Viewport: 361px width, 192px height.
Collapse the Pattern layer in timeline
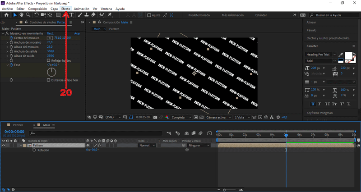pyautogui.click(x=21, y=145)
